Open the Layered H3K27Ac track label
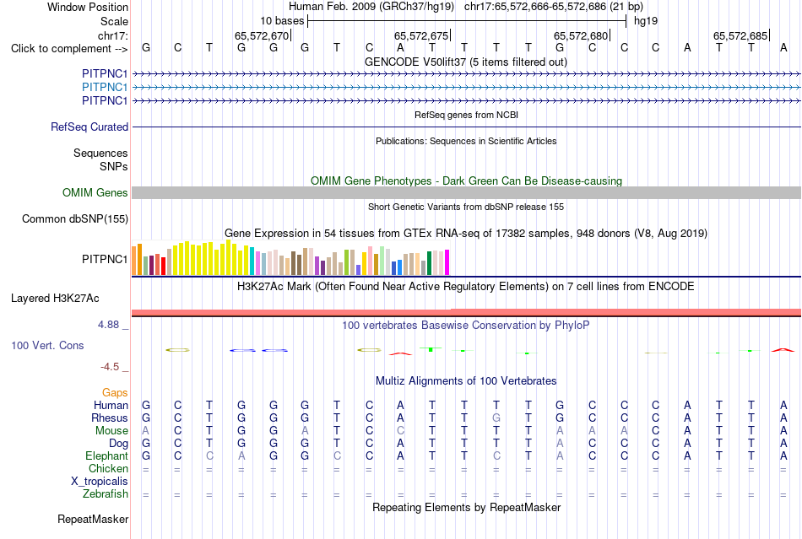Screen dimensions: 802x539 point(55,299)
